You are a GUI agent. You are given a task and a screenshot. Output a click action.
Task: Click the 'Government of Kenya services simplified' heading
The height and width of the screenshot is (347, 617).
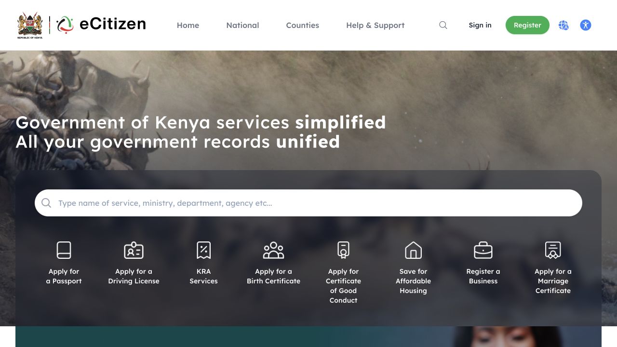pyautogui.click(x=201, y=122)
